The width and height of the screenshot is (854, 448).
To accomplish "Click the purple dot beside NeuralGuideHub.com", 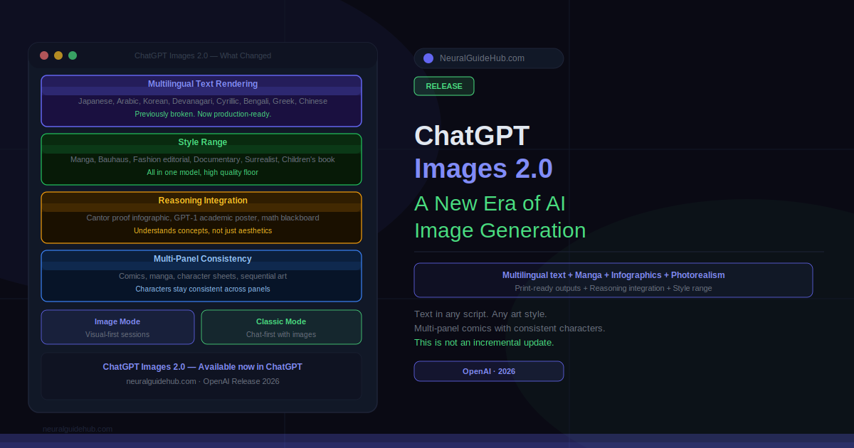I will pyautogui.click(x=428, y=58).
